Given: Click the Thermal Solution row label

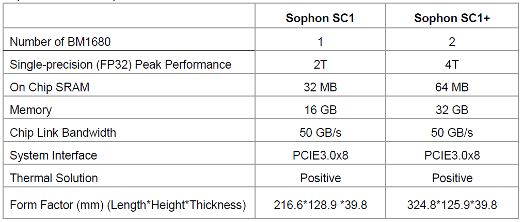Looking at the screenshot, I should (54, 178).
